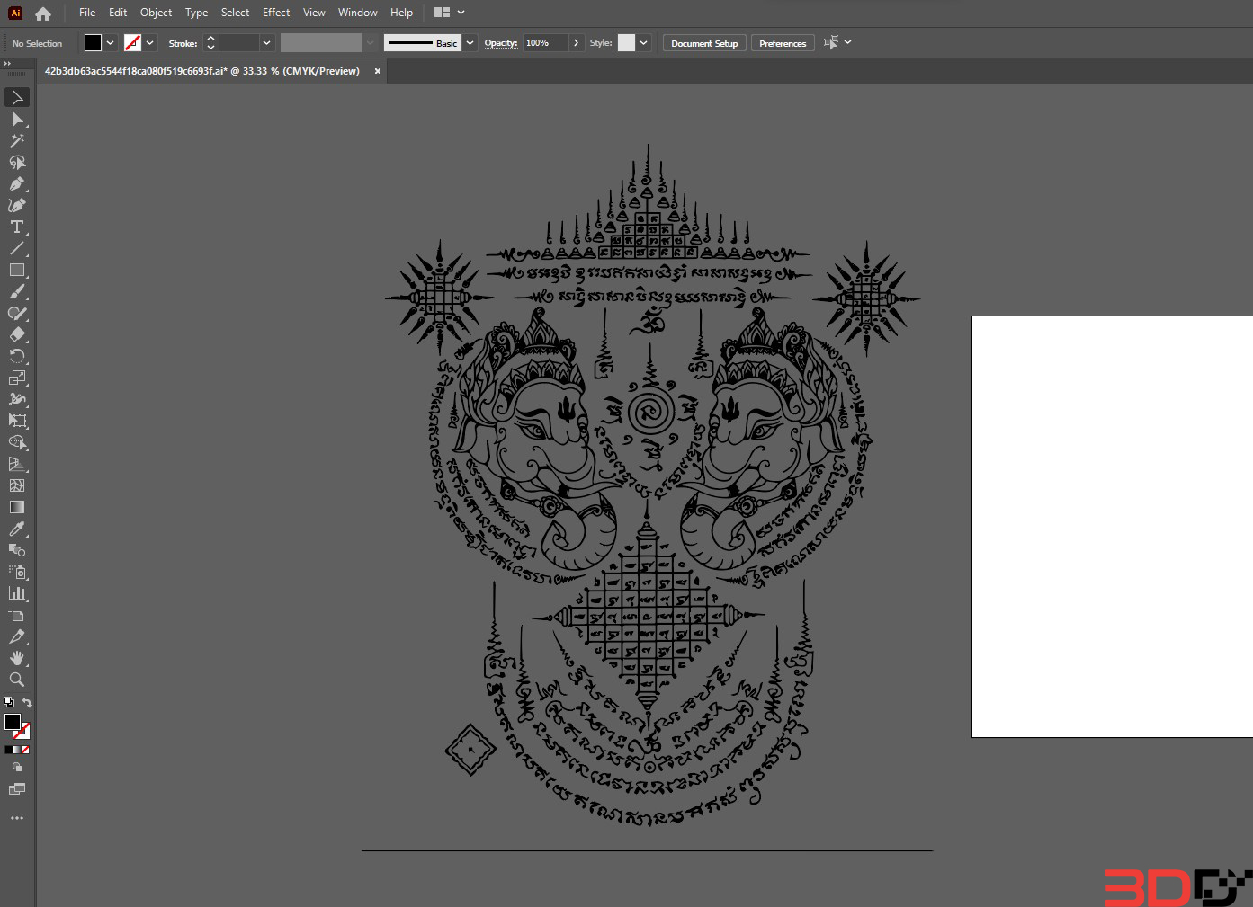The height and width of the screenshot is (907, 1253).
Task: Select the Rotate tool
Action: (17, 356)
